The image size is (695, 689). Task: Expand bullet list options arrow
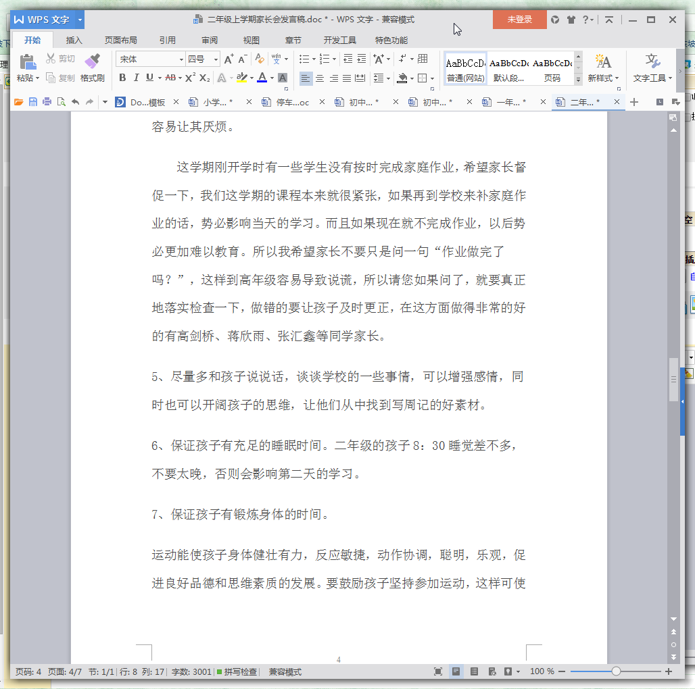pos(314,59)
